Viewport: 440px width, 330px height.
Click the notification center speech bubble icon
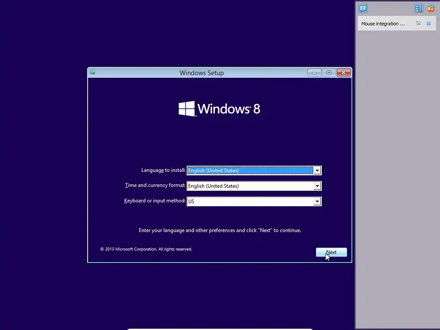coord(363,9)
